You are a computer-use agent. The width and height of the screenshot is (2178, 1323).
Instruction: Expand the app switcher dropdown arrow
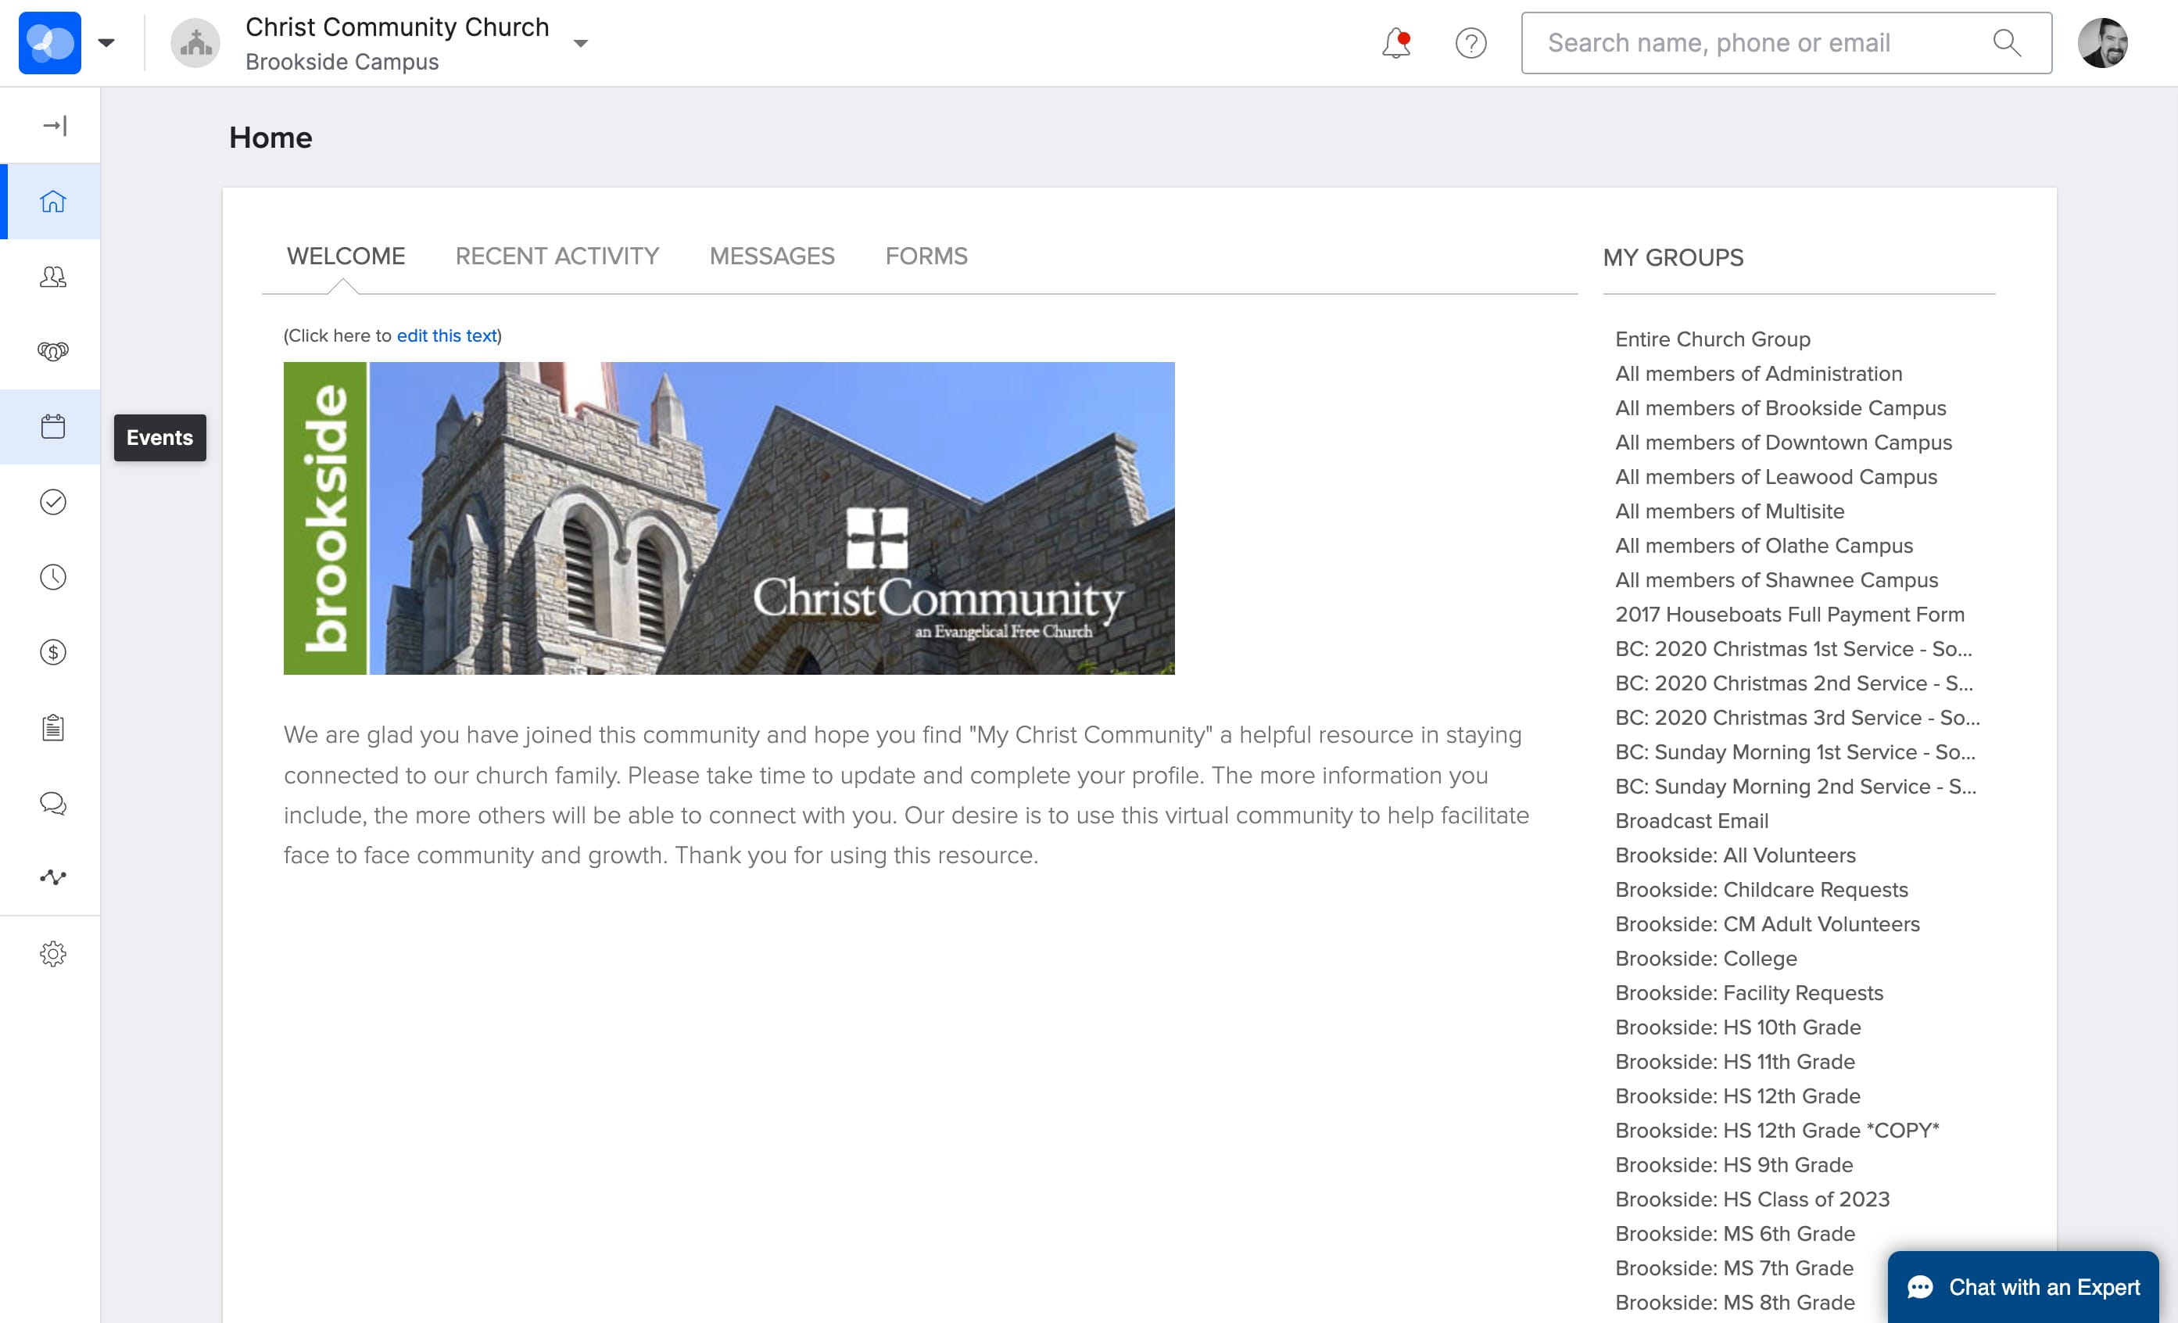pyautogui.click(x=106, y=42)
